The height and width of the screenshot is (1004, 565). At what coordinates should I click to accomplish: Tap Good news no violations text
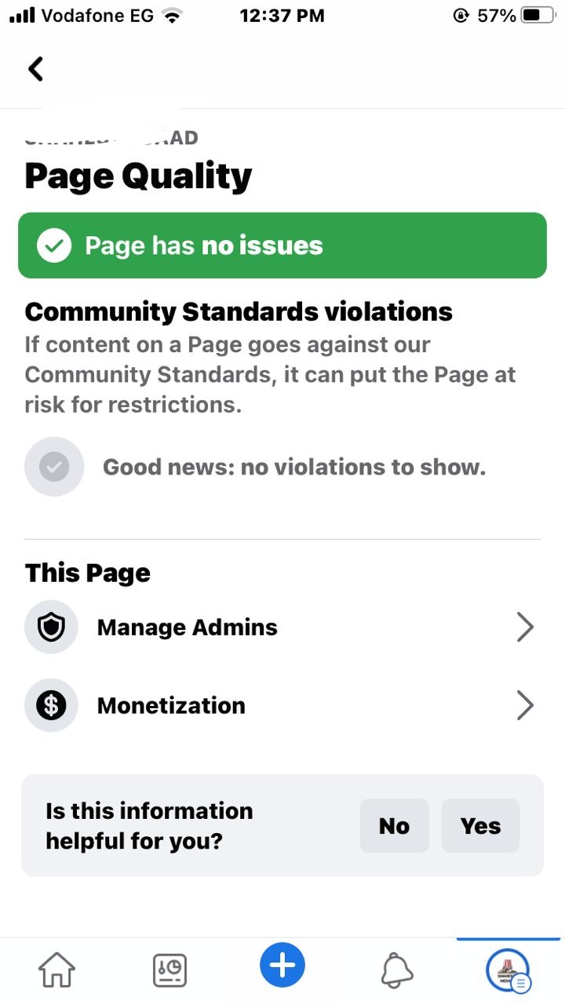(x=294, y=467)
